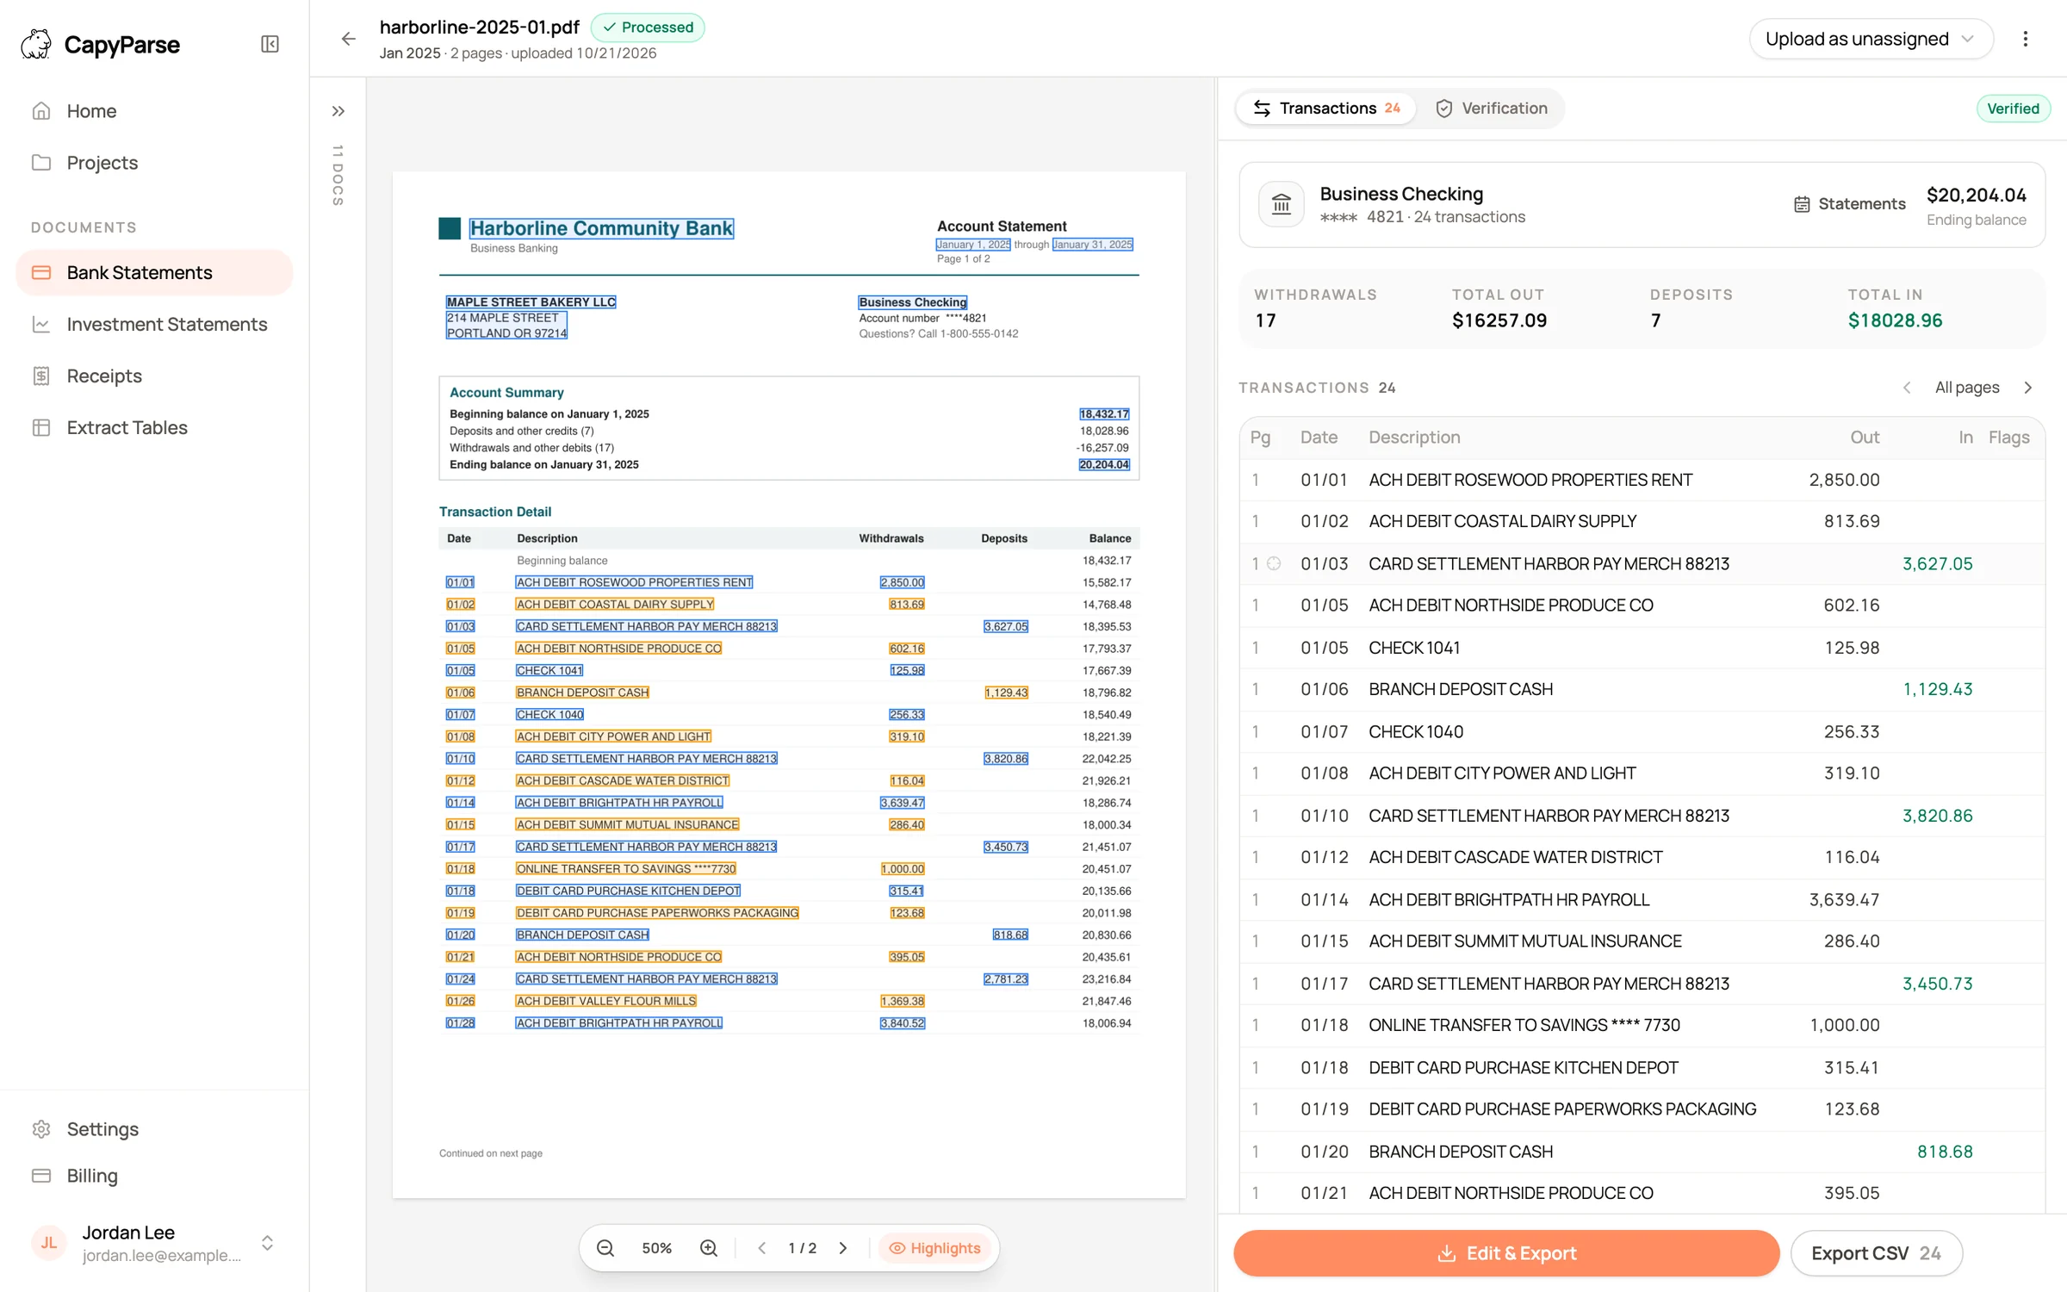Screen dimensions: 2067x1292
Task: Open the All pages filter
Action: [1967, 388]
